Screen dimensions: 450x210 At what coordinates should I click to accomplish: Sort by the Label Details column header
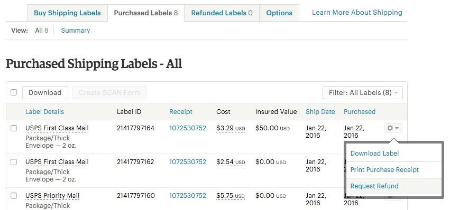coord(45,112)
